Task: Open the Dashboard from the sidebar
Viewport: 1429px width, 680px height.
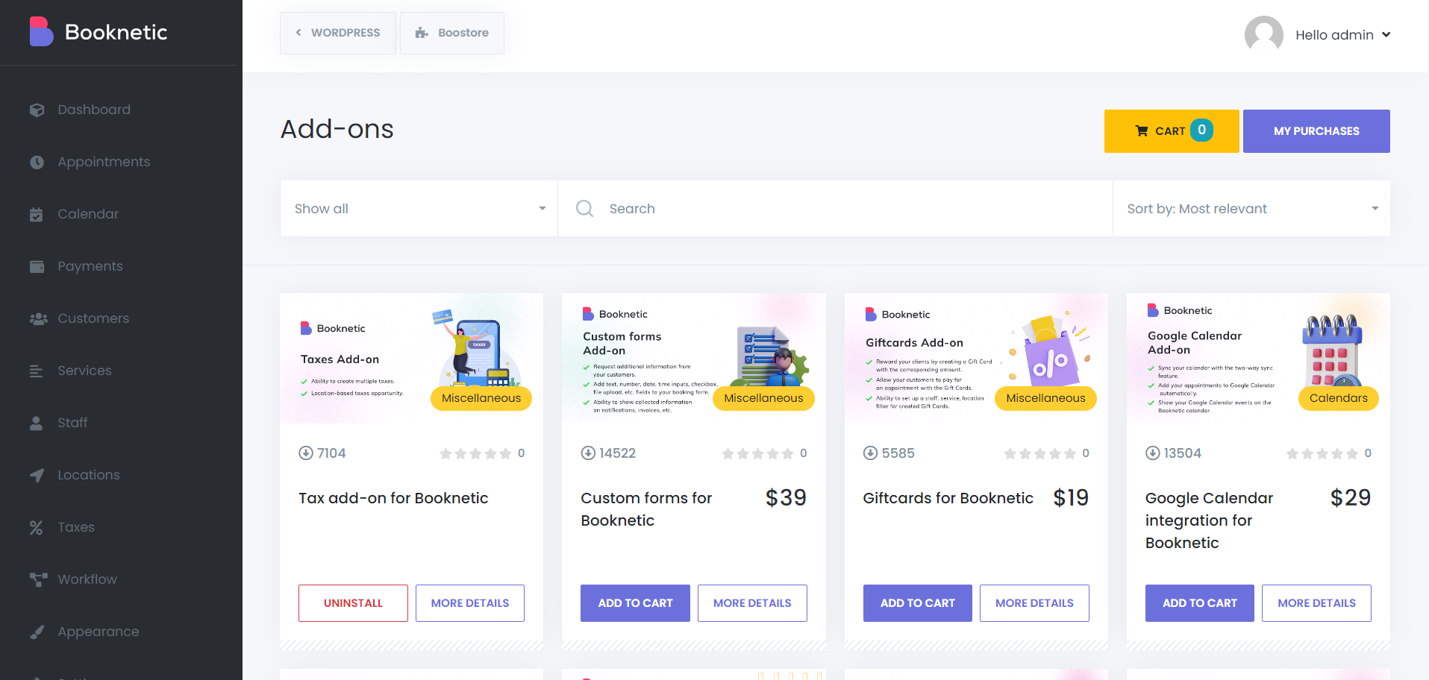Action: click(93, 109)
